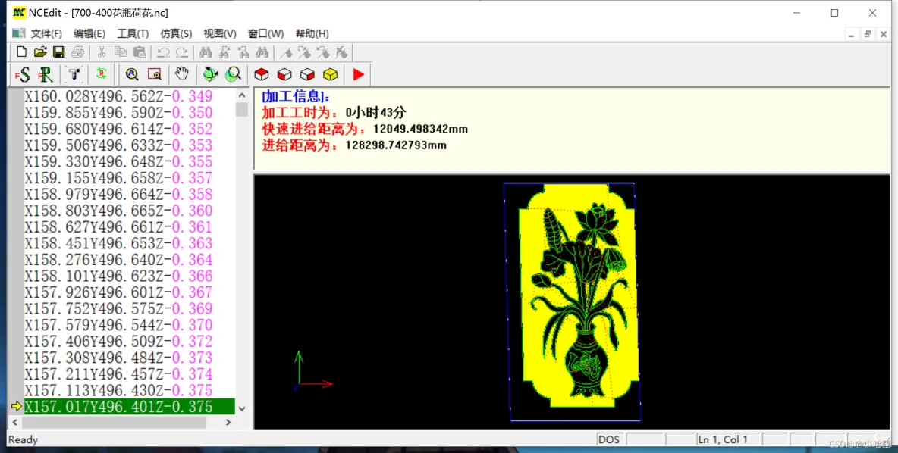Open the 视图(V) menu
Image resolution: width=898 pixels, height=453 pixels.
[x=220, y=34]
